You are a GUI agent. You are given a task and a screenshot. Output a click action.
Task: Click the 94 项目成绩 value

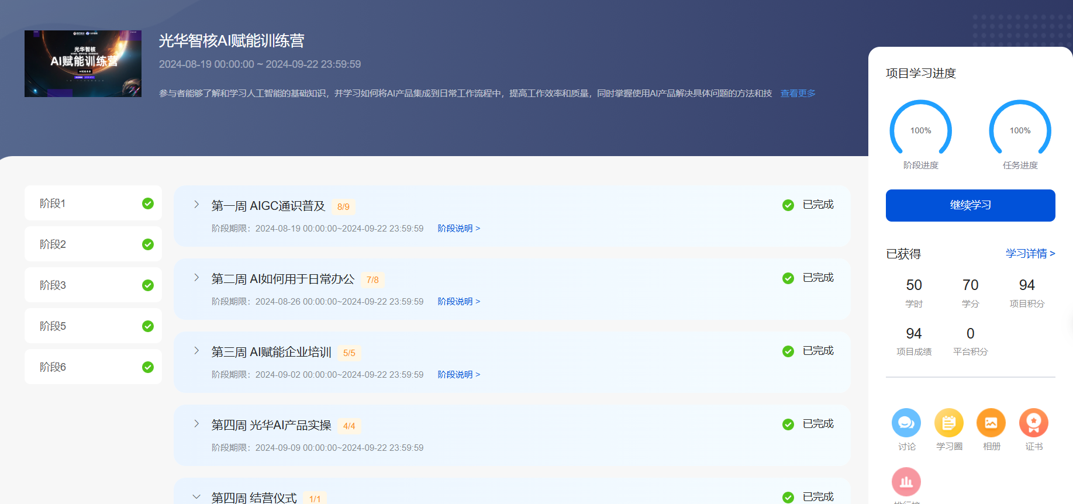pos(914,333)
